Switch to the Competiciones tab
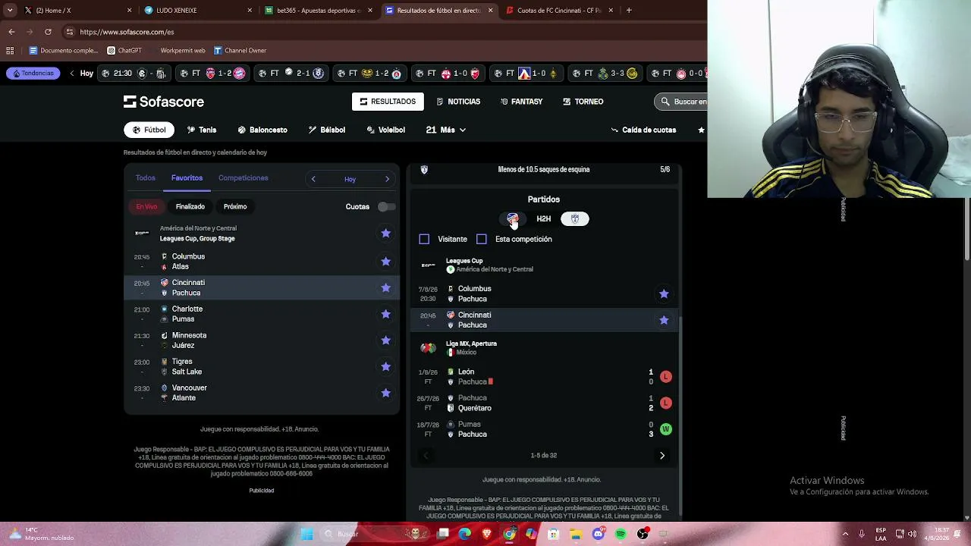Image resolution: width=971 pixels, height=546 pixels. coord(244,178)
